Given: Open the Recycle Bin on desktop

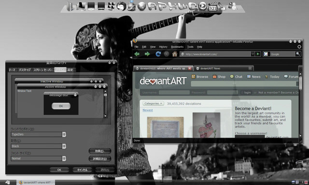Looking at the screenshot, I should pyautogui.click(x=299, y=165).
